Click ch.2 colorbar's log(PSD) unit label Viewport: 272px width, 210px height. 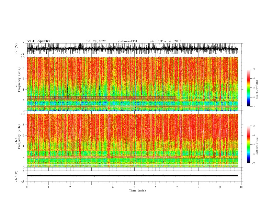pos(257,146)
